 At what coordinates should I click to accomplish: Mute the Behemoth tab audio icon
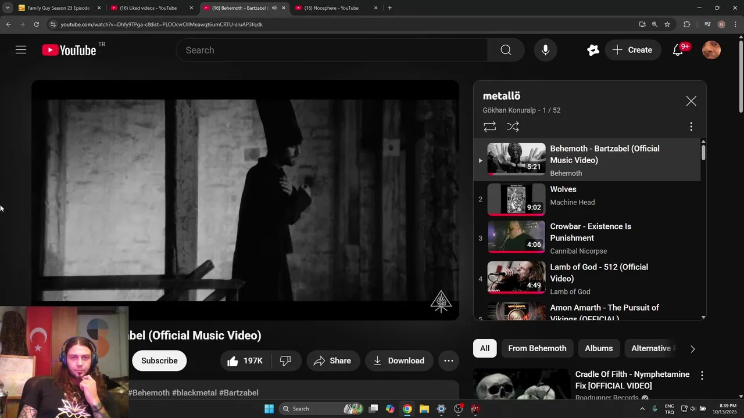click(274, 8)
